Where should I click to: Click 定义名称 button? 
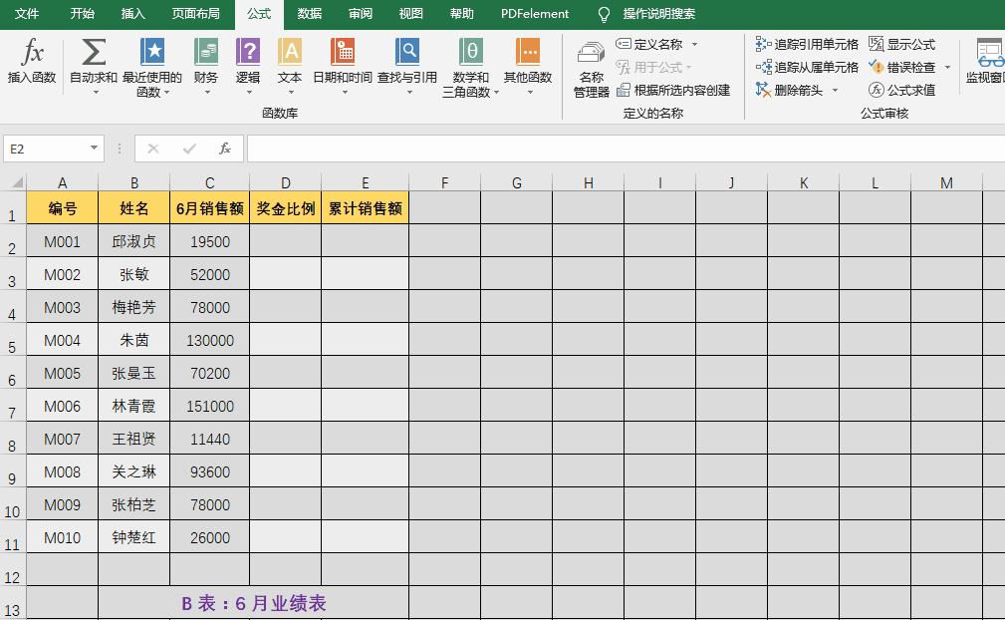pyautogui.click(x=650, y=44)
